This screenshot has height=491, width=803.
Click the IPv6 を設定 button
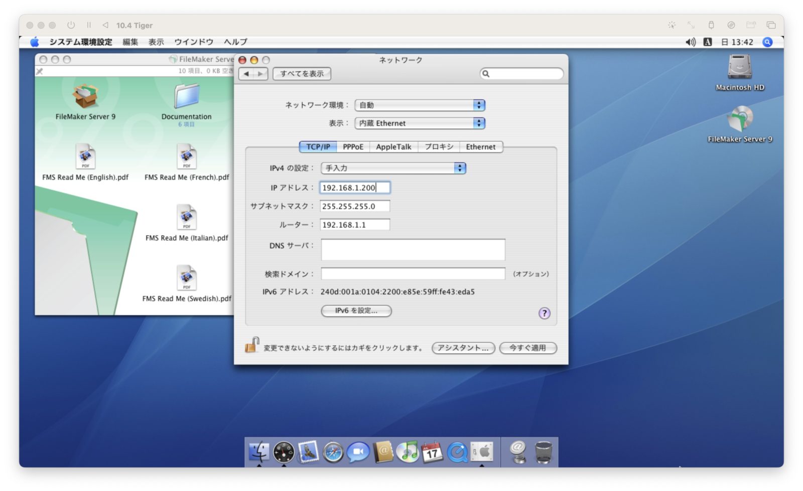pos(356,311)
